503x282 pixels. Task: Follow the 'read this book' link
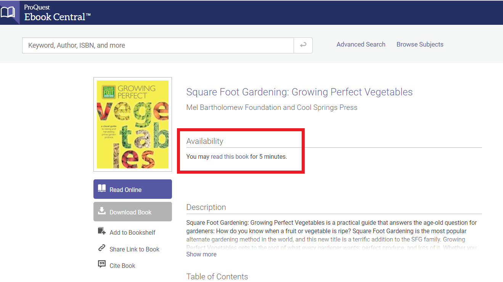click(230, 156)
